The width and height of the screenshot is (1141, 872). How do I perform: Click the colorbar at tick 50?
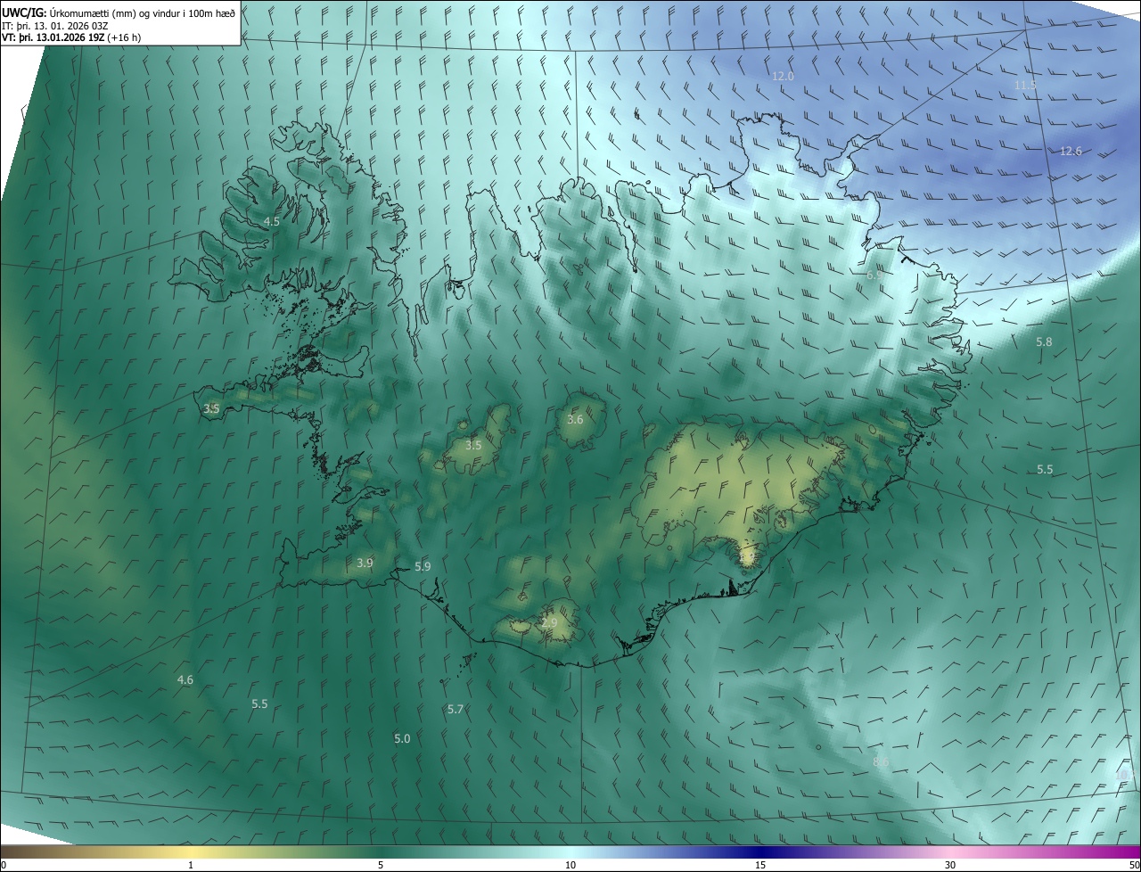1135,852
